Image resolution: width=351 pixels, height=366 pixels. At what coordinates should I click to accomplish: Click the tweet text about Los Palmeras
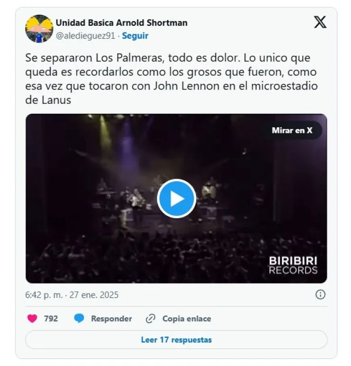[171, 79]
